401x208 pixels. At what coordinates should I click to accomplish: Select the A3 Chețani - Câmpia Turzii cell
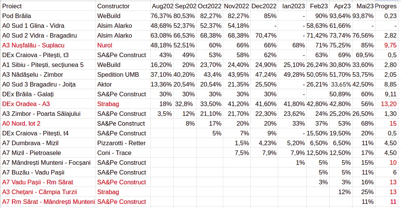click(41, 192)
